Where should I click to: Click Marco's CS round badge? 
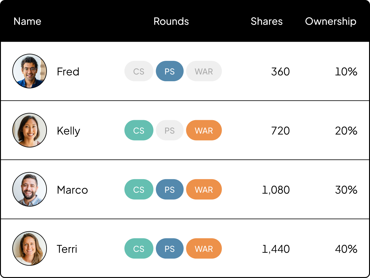[139, 189]
